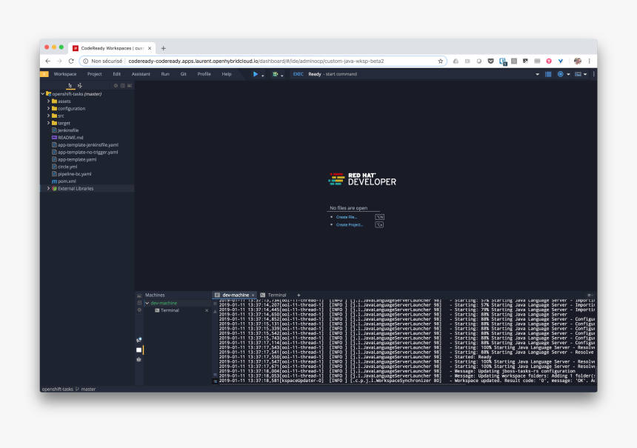The width and height of the screenshot is (637, 448).
Task: Select pipeline-bc.yaml file
Action: point(74,174)
